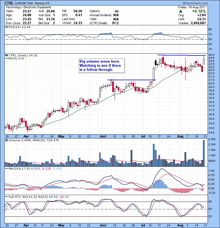Click the MACD histogram value '0.008'
220x228 pixels.
pos(57,169)
